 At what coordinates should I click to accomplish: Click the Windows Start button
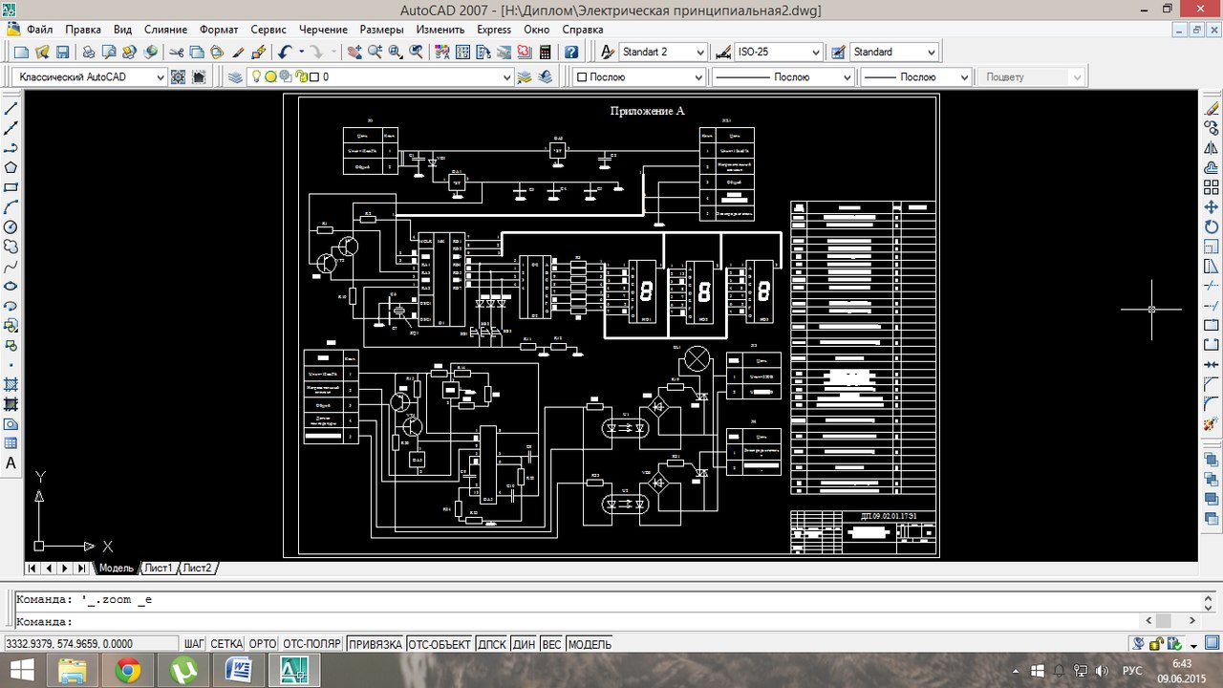click(20, 672)
